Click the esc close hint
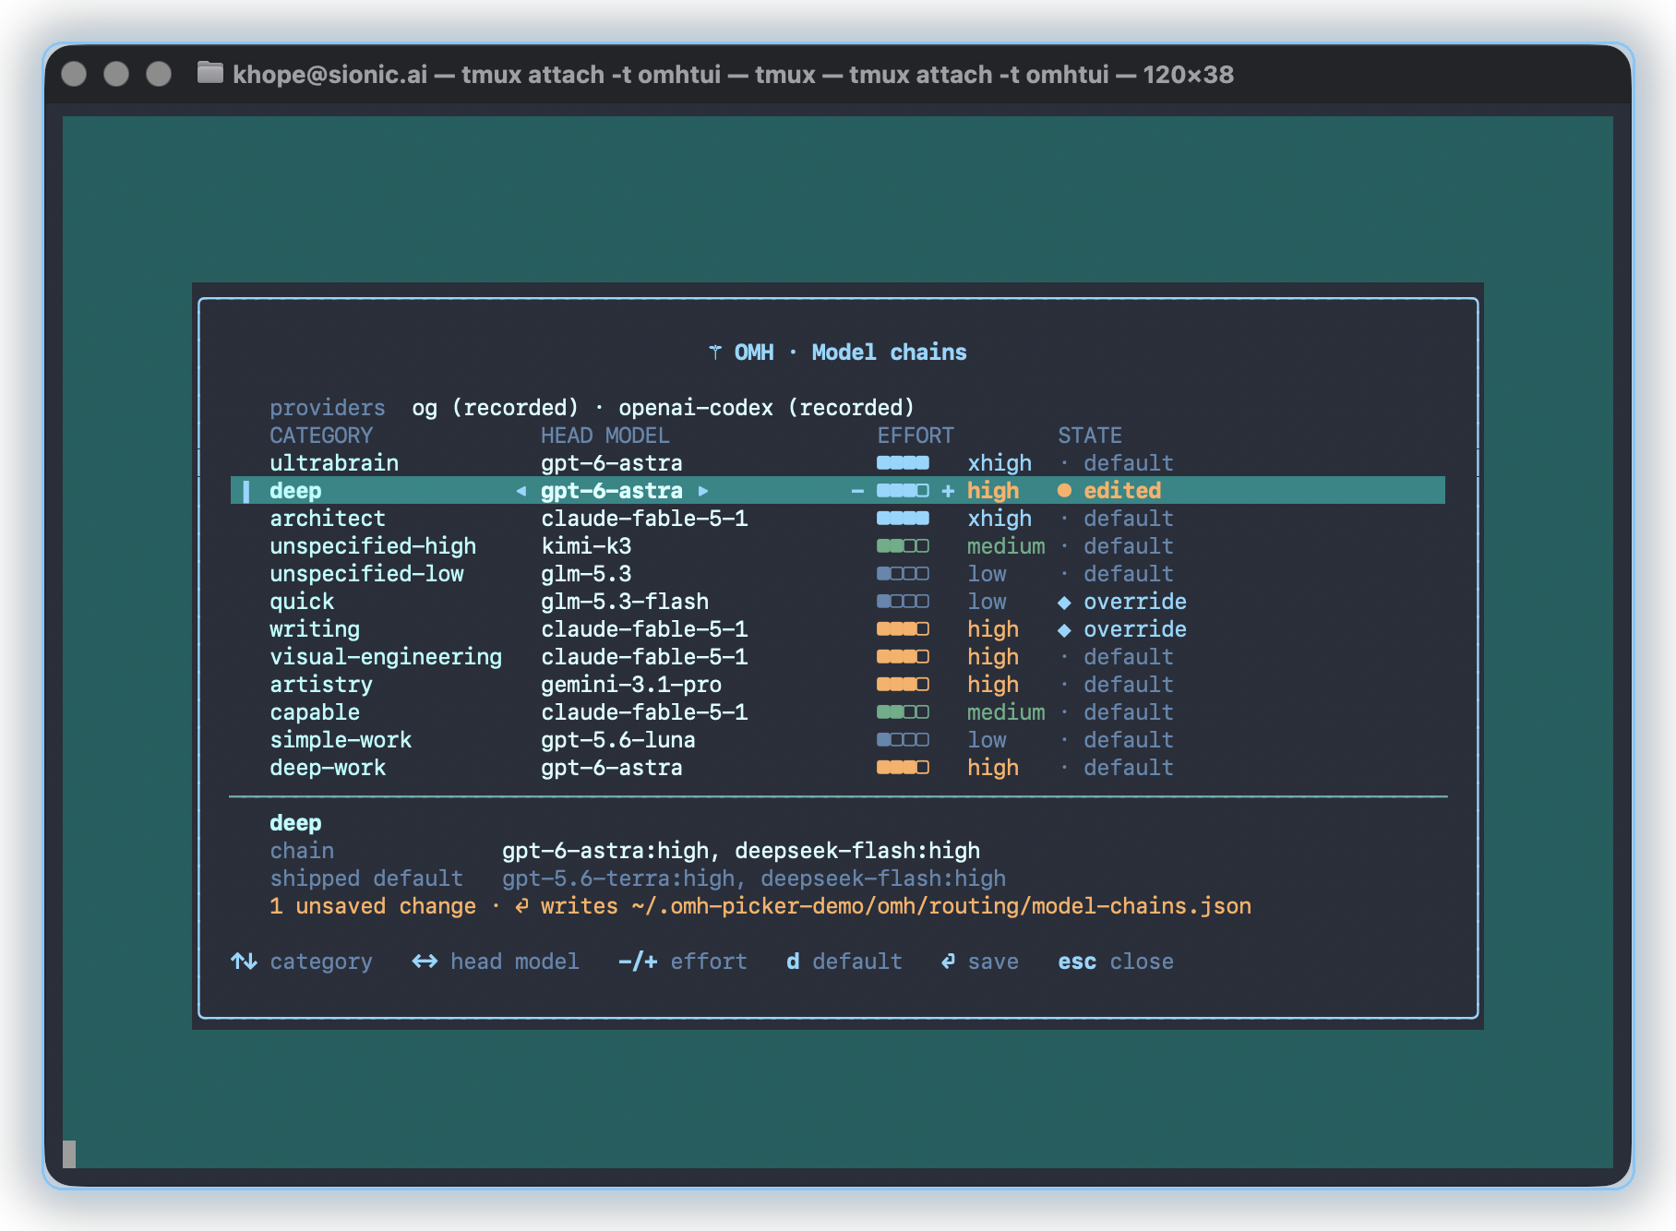The width and height of the screenshot is (1676, 1231). pyautogui.click(x=1116, y=962)
